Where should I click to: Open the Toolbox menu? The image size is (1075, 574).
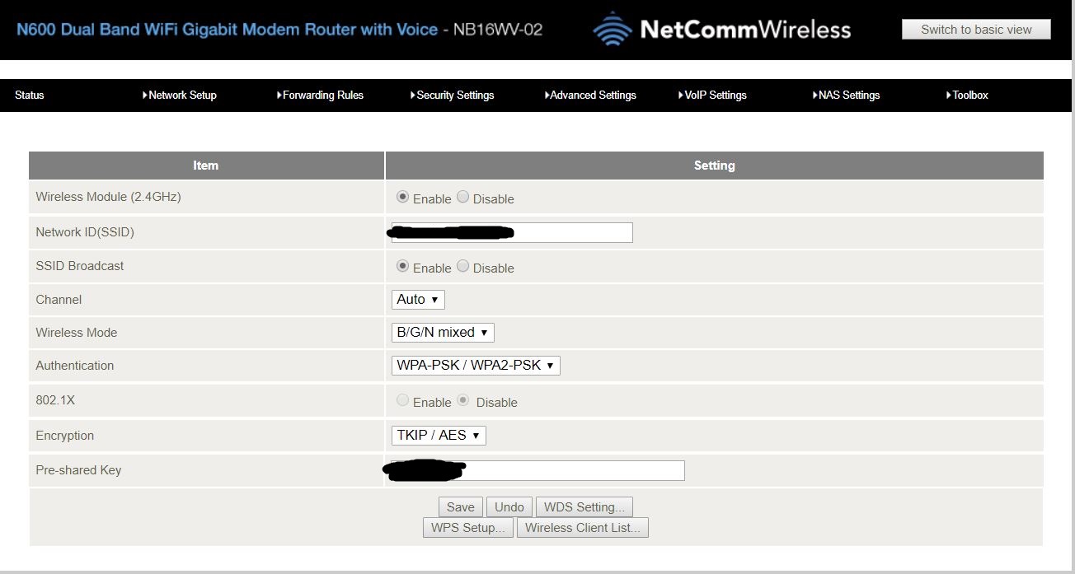967,96
